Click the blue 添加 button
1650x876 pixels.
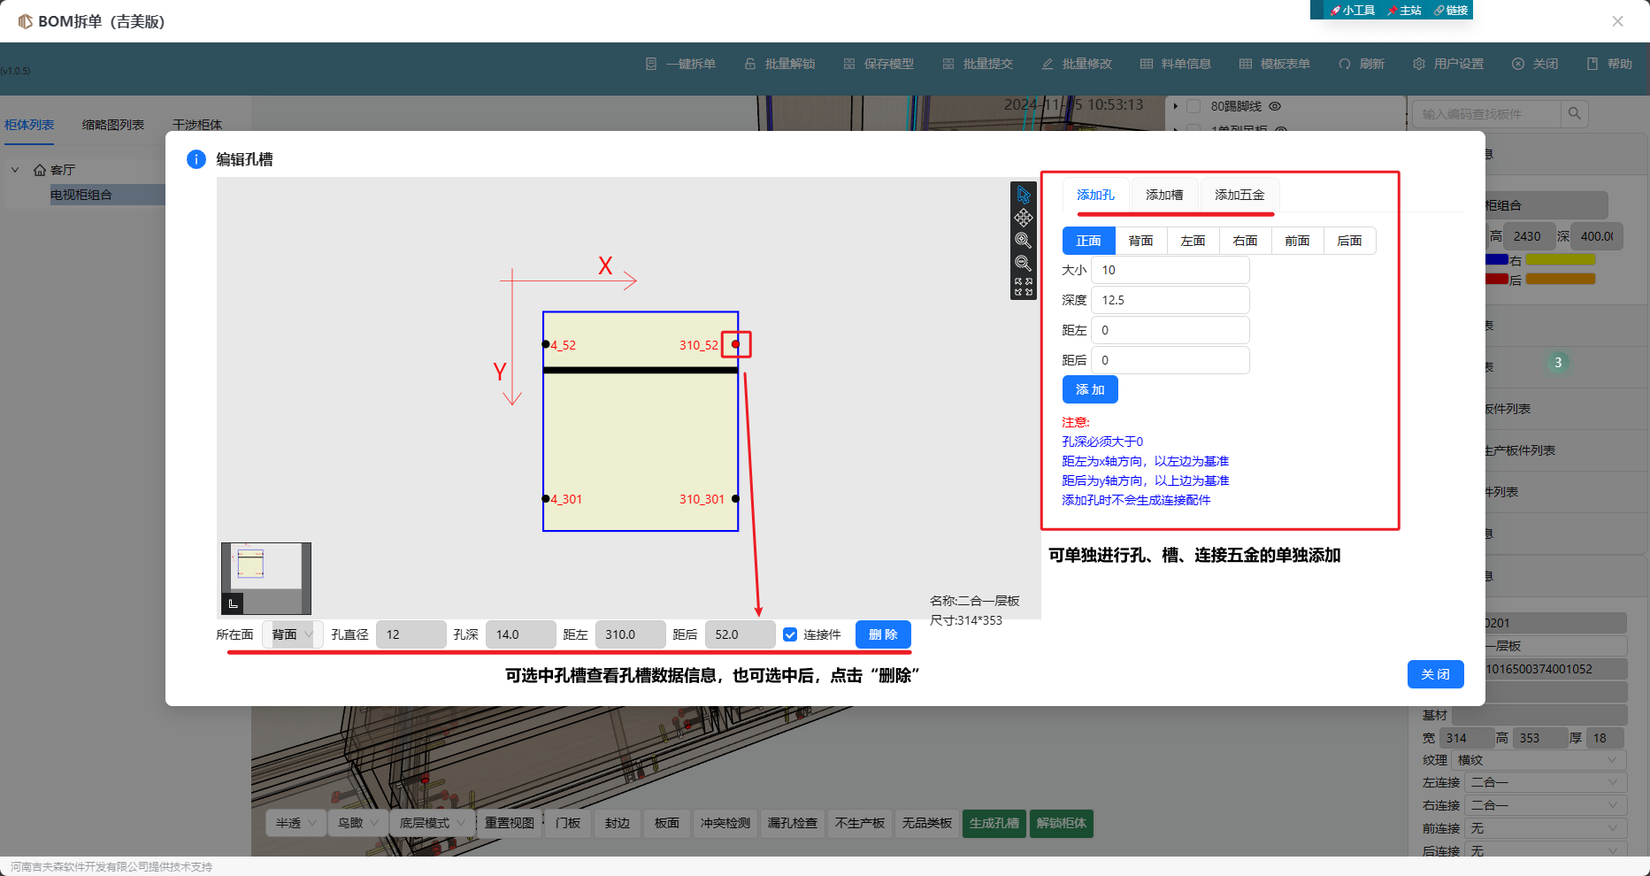coord(1090,389)
